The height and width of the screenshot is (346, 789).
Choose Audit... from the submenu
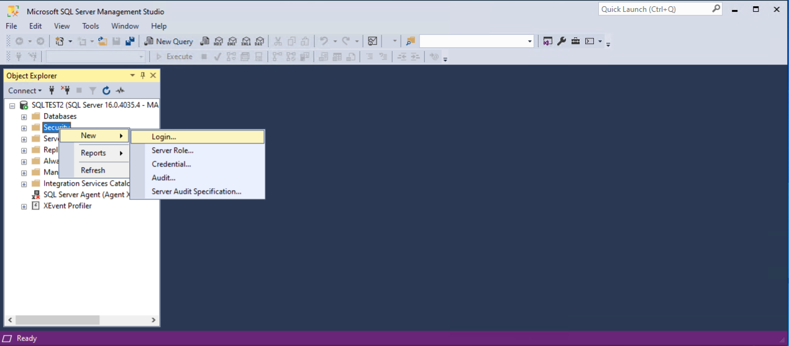click(198, 178)
